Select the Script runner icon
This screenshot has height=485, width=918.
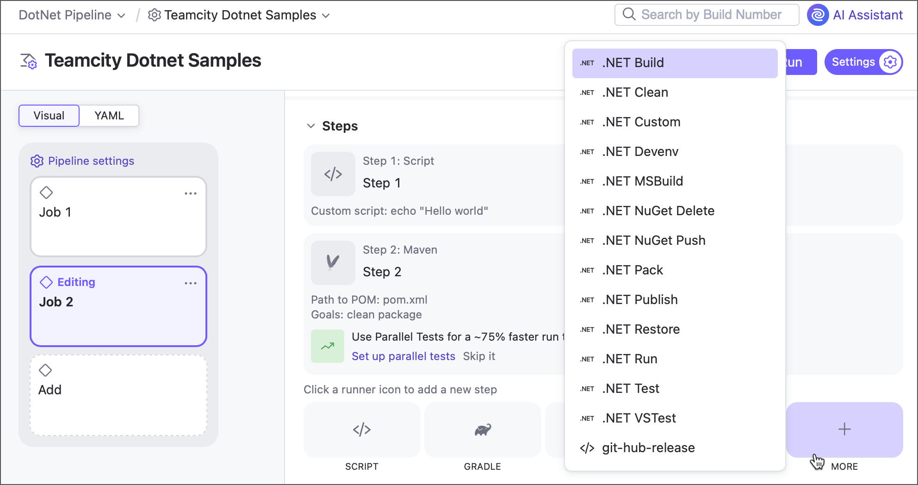pos(361,429)
